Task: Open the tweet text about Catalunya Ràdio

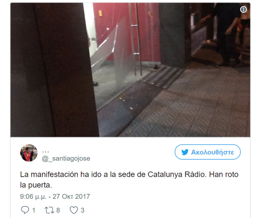Action: (129, 180)
